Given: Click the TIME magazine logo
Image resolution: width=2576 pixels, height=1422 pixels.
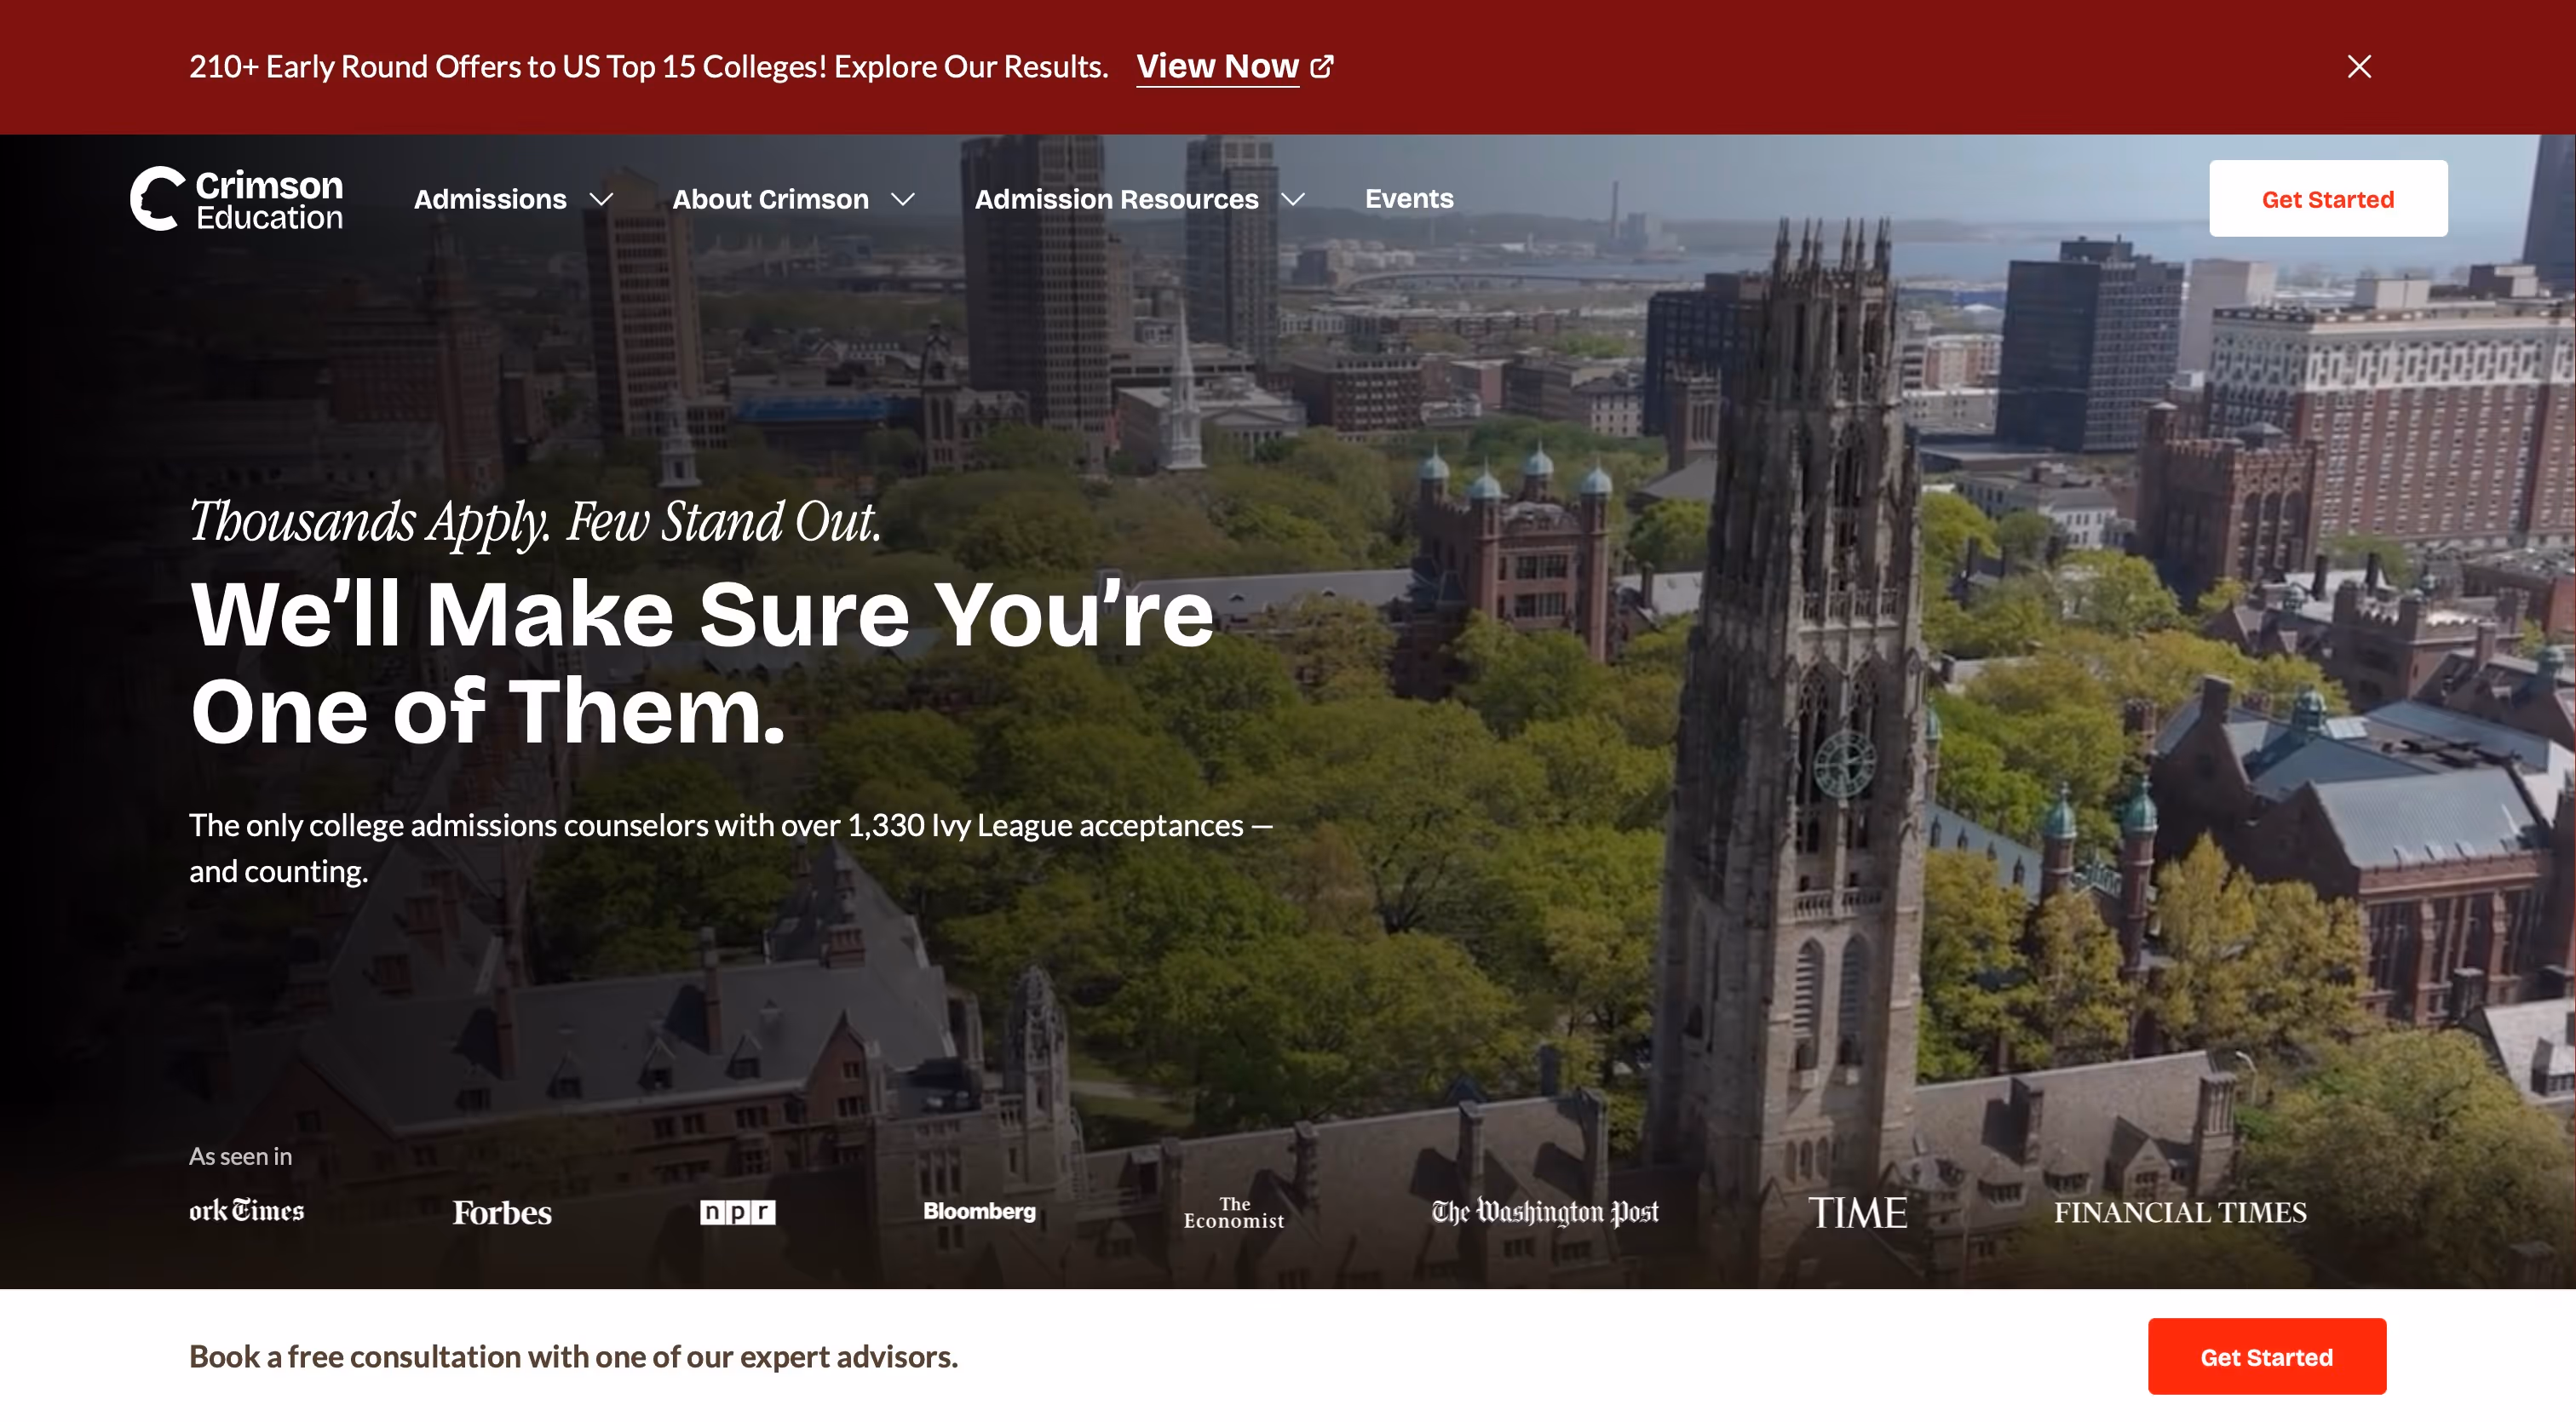Looking at the screenshot, I should [1857, 1213].
